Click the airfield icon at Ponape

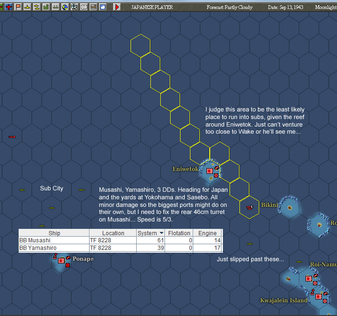(x=68, y=257)
